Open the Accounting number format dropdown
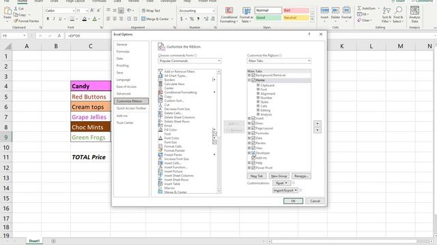437x245 pixels. point(214,11)
